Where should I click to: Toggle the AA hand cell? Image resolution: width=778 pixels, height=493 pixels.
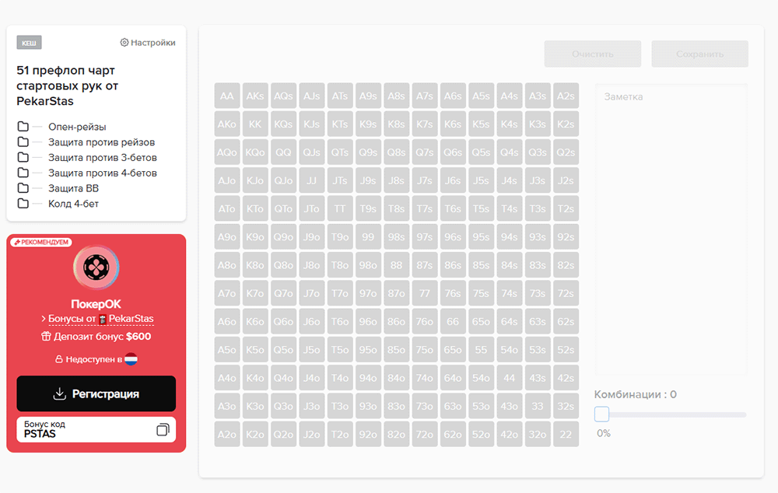(227, 96)
